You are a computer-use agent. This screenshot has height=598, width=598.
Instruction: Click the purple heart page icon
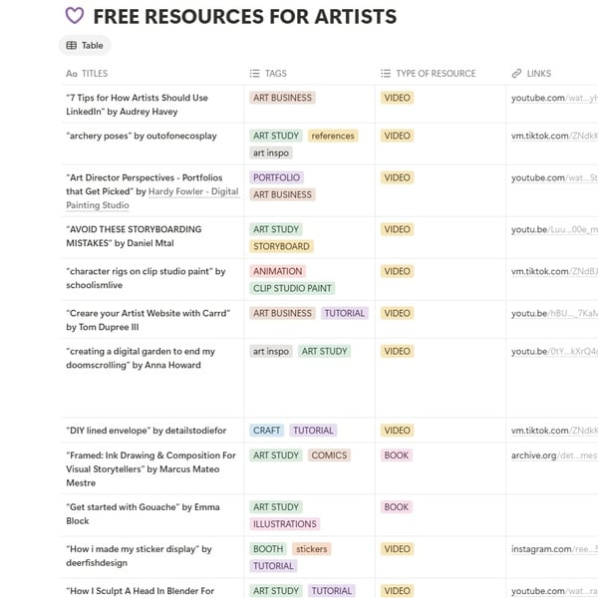75,16
